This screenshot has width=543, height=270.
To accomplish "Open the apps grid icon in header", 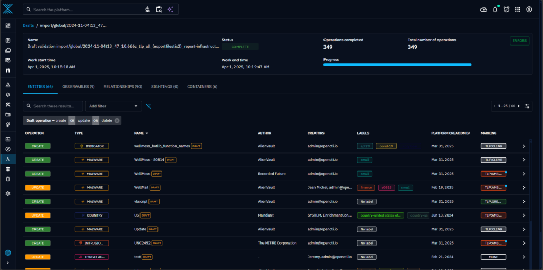I will point(518,10).
